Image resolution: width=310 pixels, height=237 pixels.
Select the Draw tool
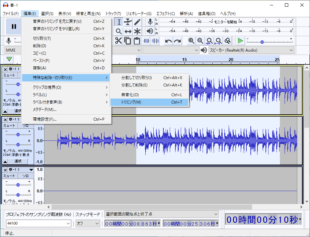[x=137, y=22]
